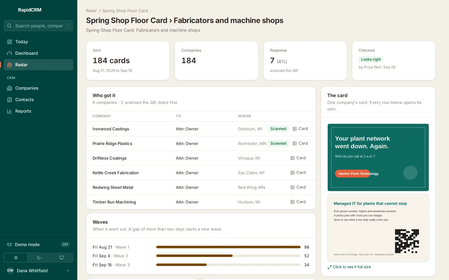The width and height of the screenshot is (449, 280).
Task: Switch to dark theme moon button
Action: point(39,258)
